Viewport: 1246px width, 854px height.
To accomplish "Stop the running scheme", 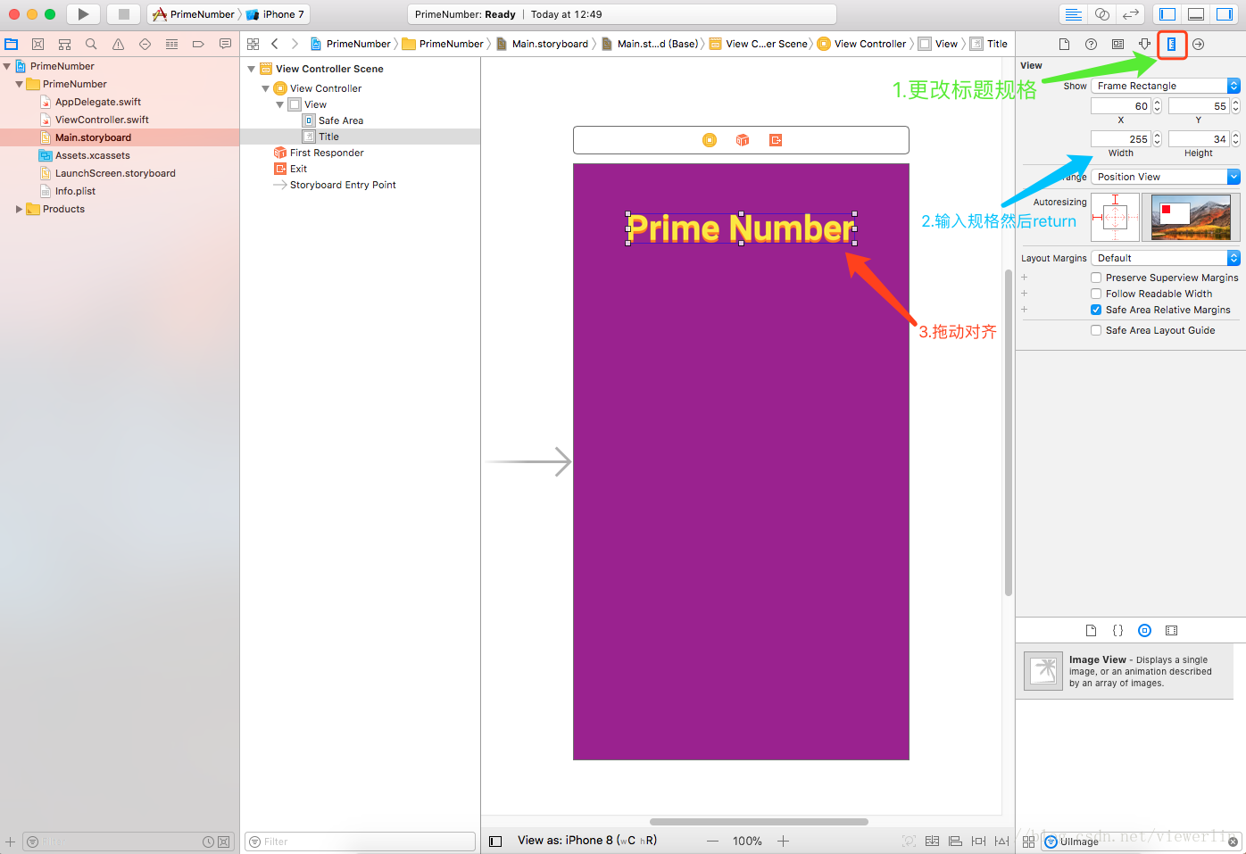I will click(x=124, y=14).
